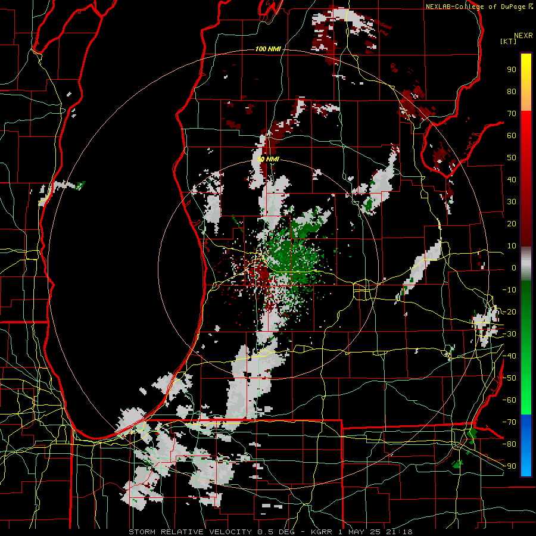Click the 40 value on velocity scale

512,179
